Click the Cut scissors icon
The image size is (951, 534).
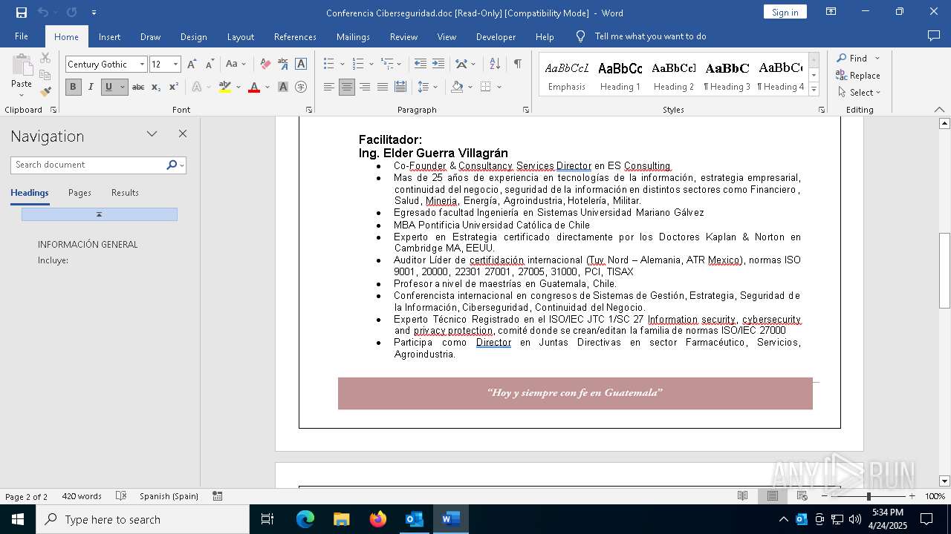(45, 58)
